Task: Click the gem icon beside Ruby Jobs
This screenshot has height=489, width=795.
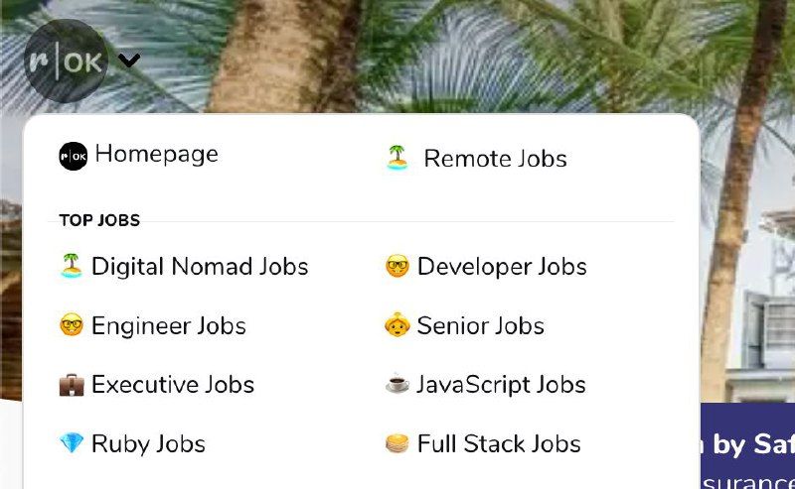Action: pyautogui.click(x=71, y=443)
